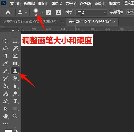Click the foreground color swatch
134x132 pixels.
click(9, 131)
